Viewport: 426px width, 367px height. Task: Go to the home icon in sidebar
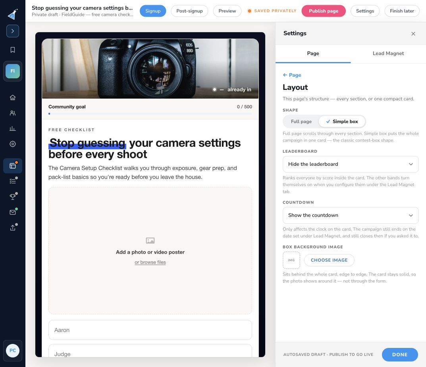coord(12,97)
